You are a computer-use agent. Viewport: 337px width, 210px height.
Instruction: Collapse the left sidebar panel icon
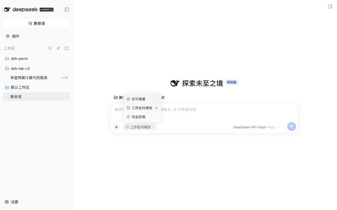(x=67, y=9)
